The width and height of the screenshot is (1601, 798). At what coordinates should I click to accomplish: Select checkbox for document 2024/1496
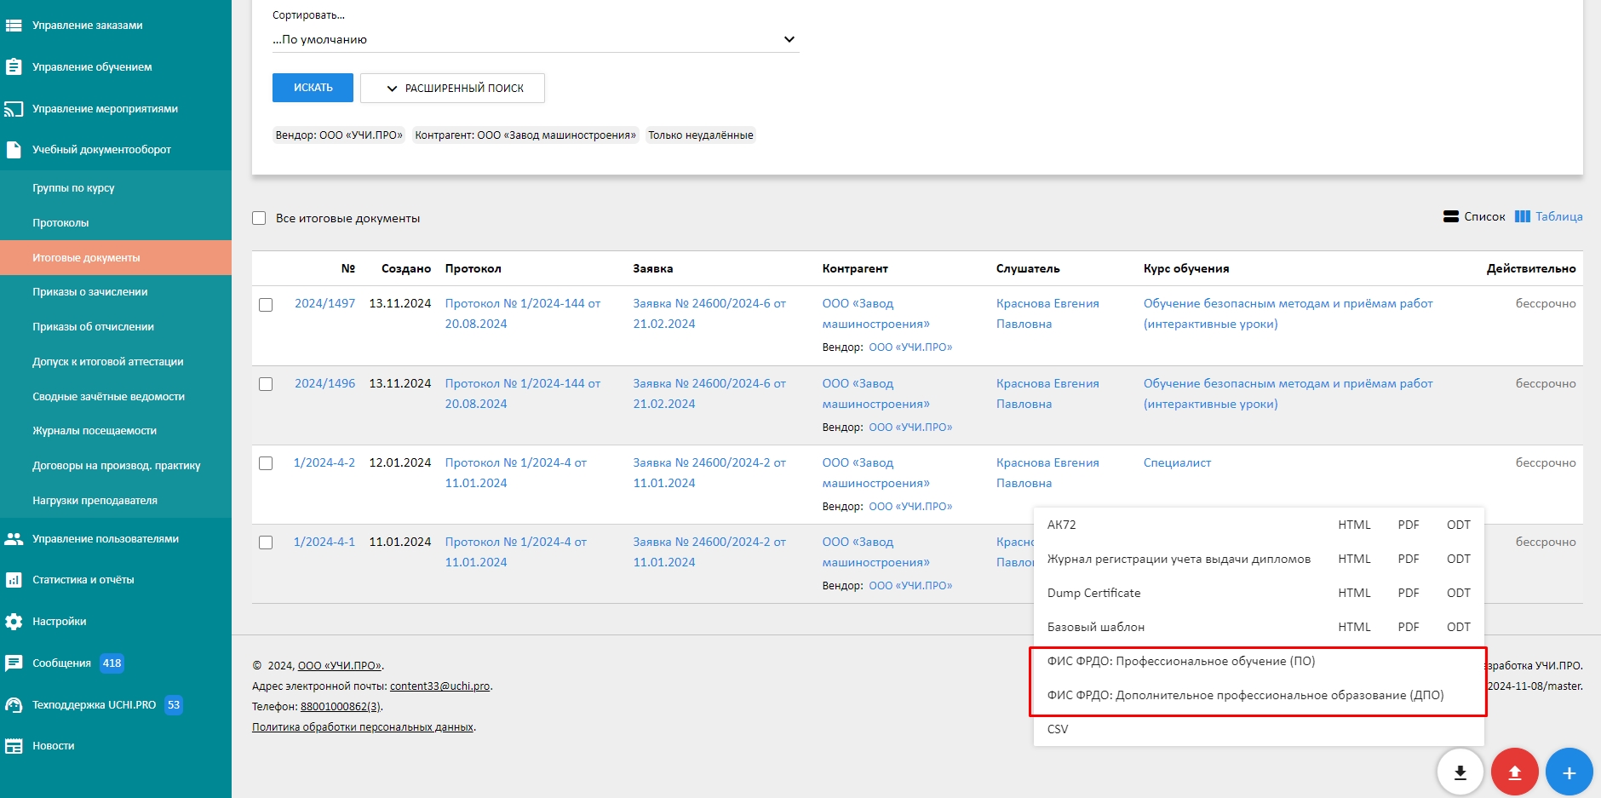coord(266,384)
